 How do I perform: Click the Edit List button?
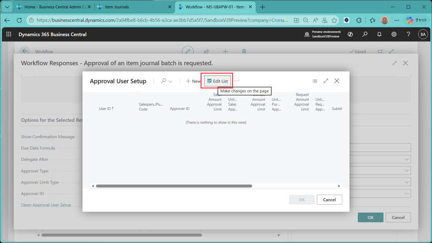click(218, 81)
